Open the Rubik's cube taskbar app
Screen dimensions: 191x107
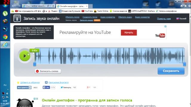tap(5, 21)
